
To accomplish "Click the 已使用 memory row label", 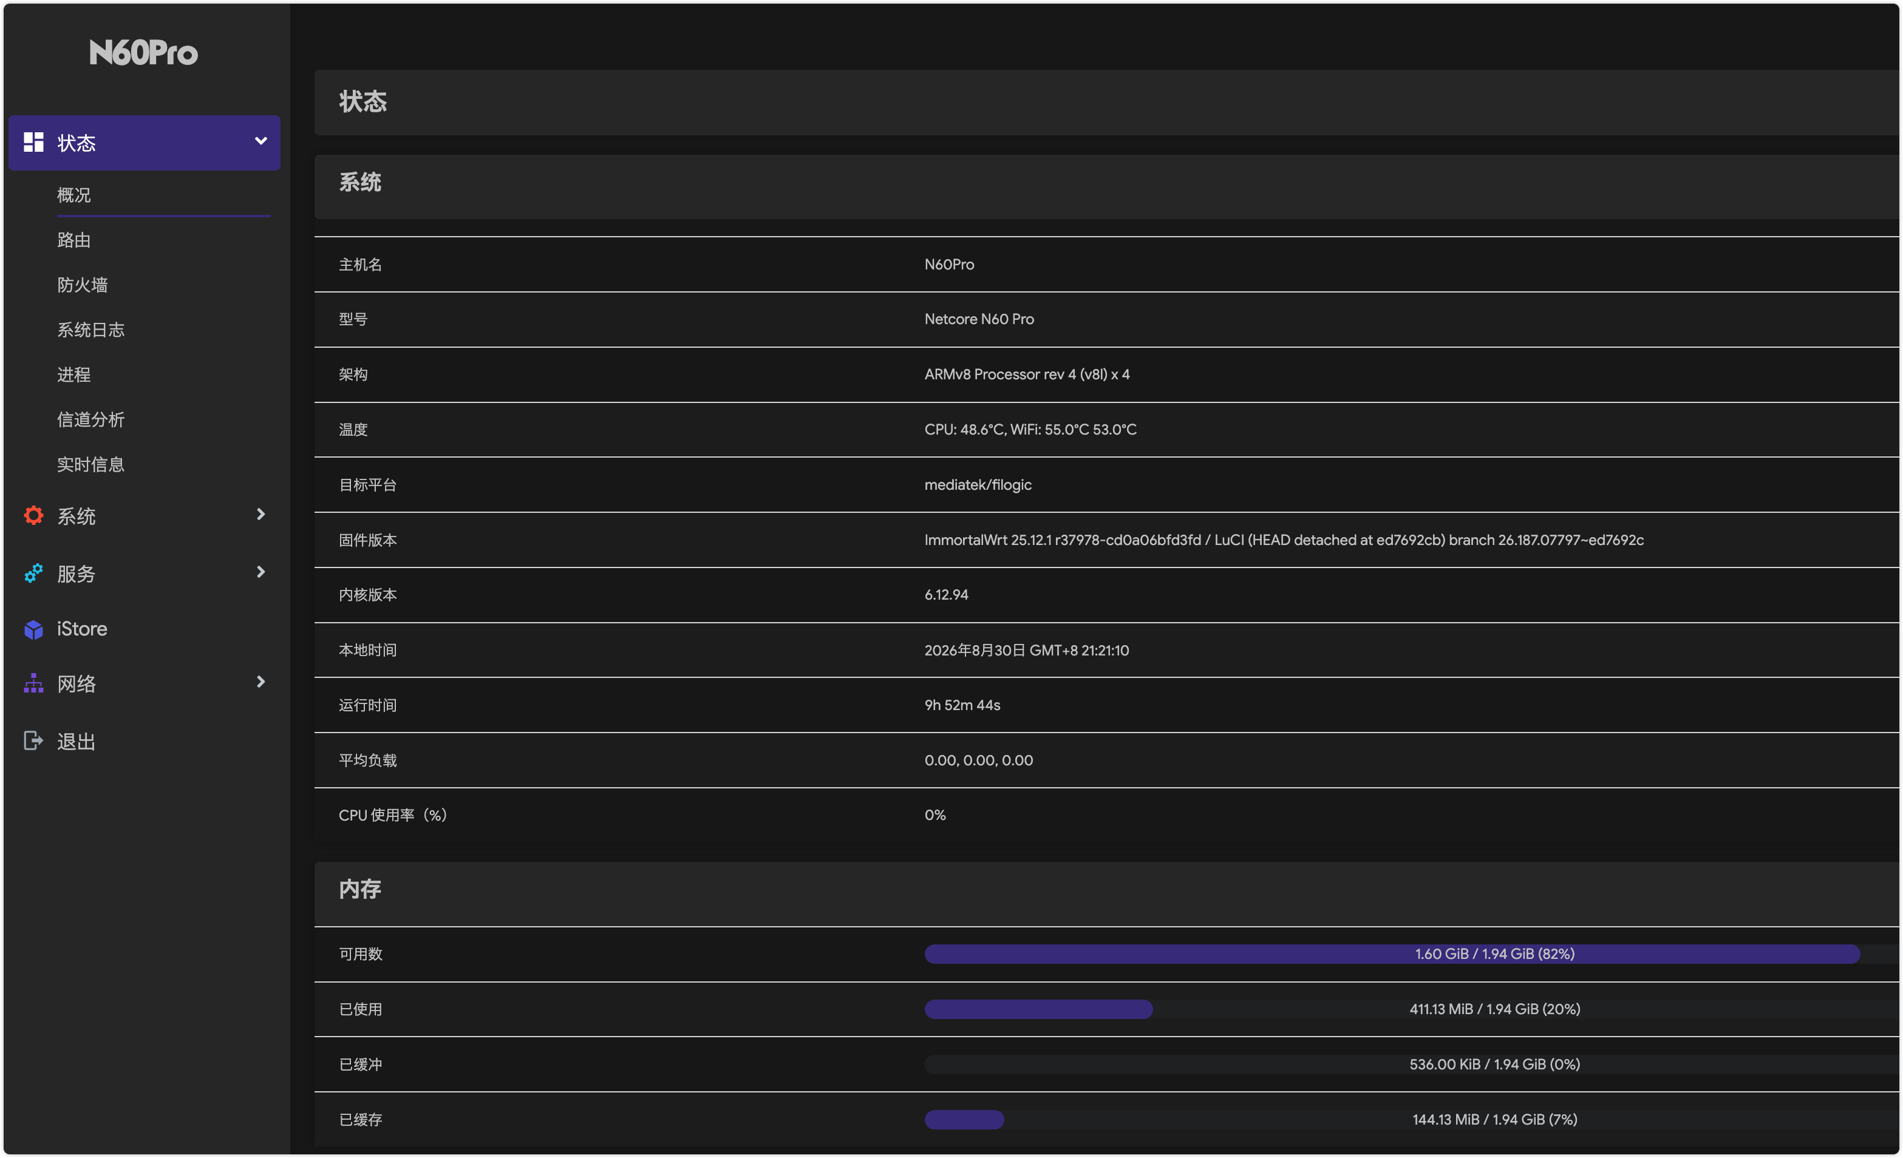I will (x=360, y=1009).
